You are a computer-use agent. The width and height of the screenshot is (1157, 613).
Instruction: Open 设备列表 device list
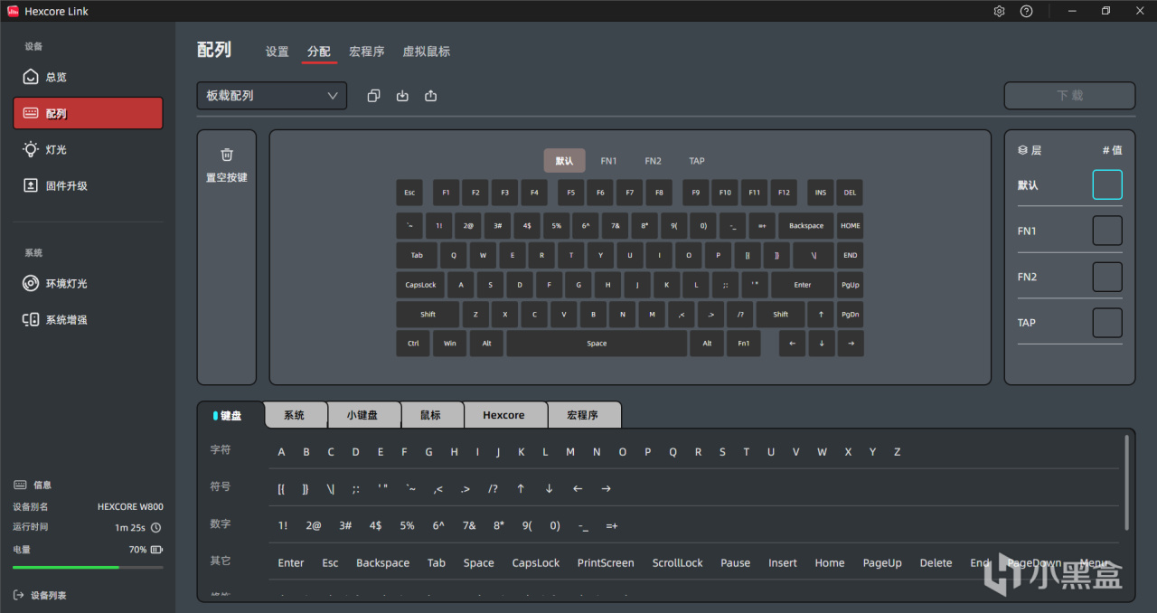(41, 595)
